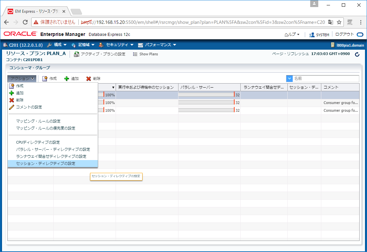The width and height of the screenshot is (367, 252).
Task: Click the page refresh circular arrow icon
Action: pos(357,54)
